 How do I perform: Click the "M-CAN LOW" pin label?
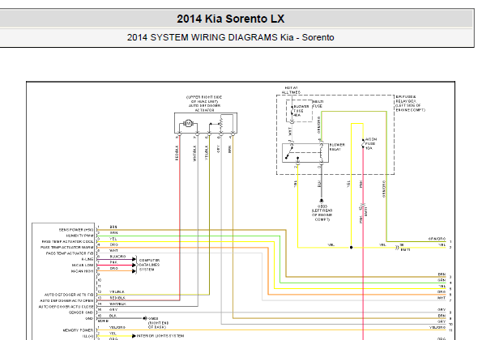[x=83, y=265]
